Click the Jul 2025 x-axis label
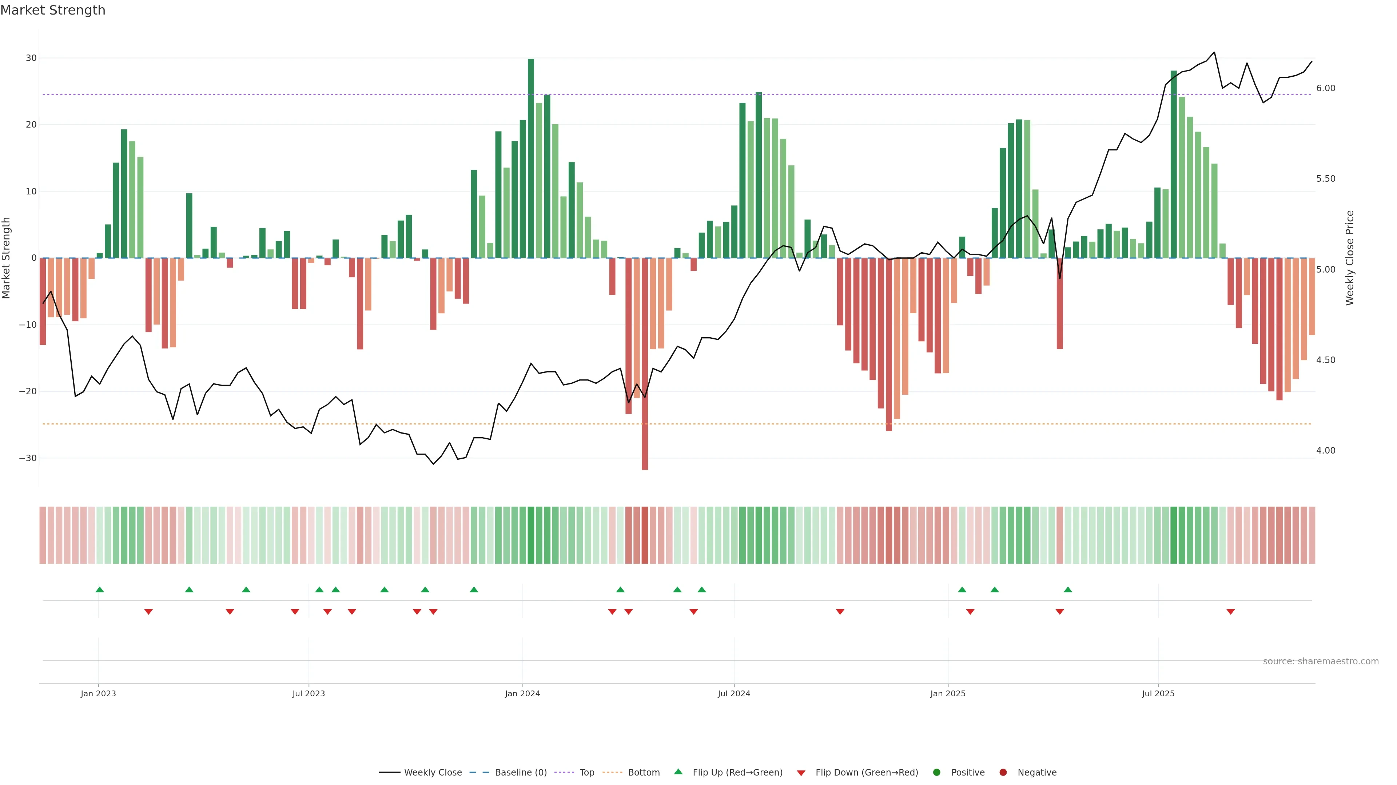Viewport: 1397px width, 785px height. coord(1158,693)
